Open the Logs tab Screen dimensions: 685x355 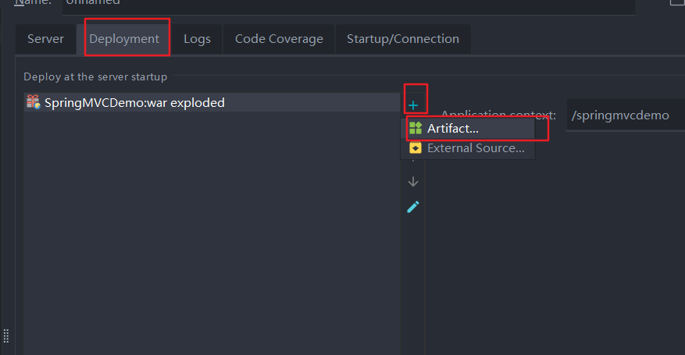[197, 39]
